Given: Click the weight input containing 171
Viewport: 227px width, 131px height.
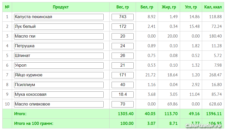Looking at the screenshot, I should point(122,75).
